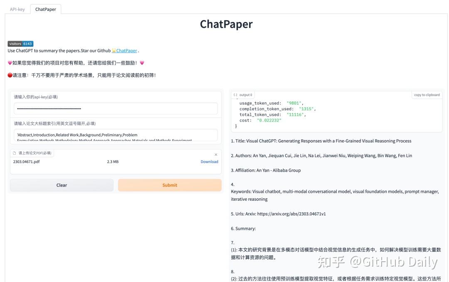The width and height of the screenshot is (449, 282).
Task: Remove the uploaded PDF via the × icon
Action: (216, 154)
